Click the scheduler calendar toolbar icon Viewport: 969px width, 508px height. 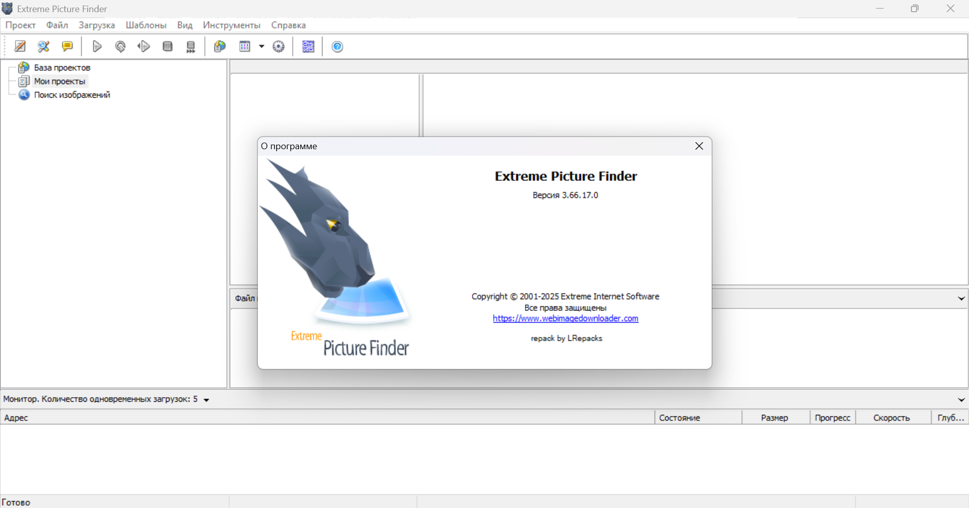tap(245, 46)
